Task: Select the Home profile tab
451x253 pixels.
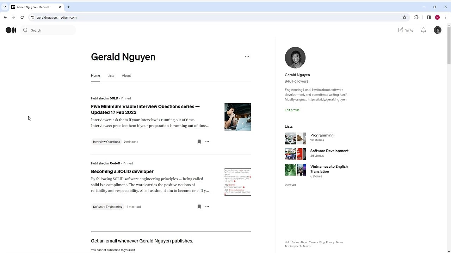Action: (x=95, y=76)
